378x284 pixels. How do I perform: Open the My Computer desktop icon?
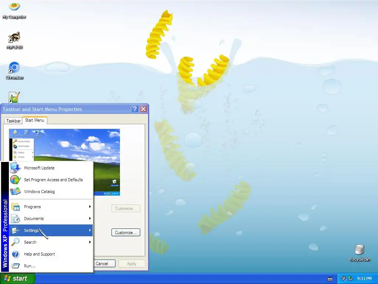point(14,10)
